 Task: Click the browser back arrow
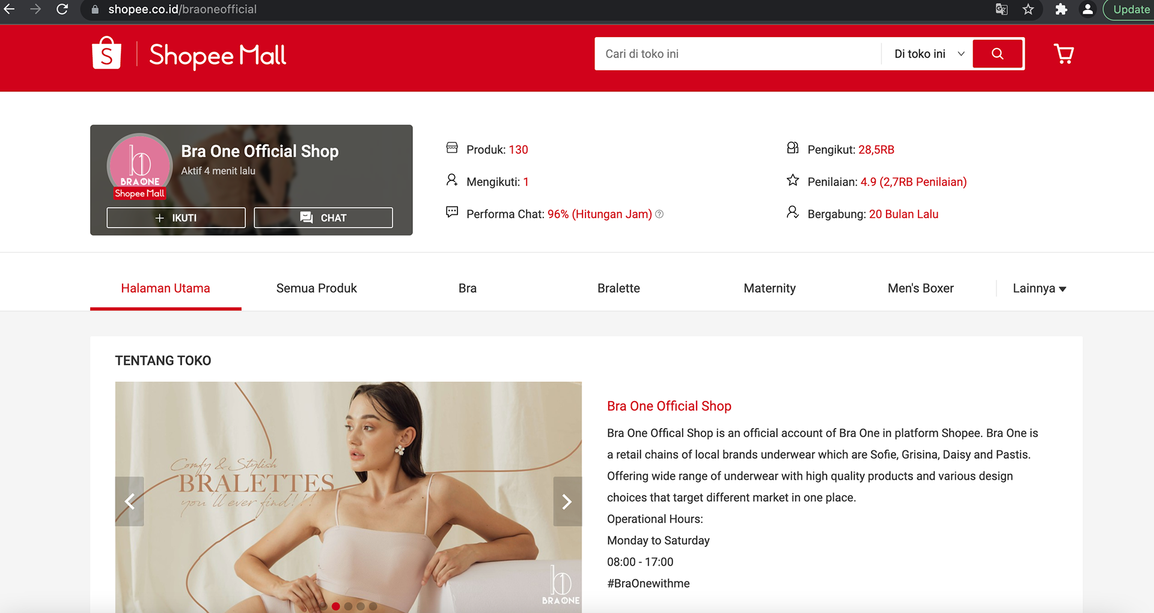pos(10,9)
